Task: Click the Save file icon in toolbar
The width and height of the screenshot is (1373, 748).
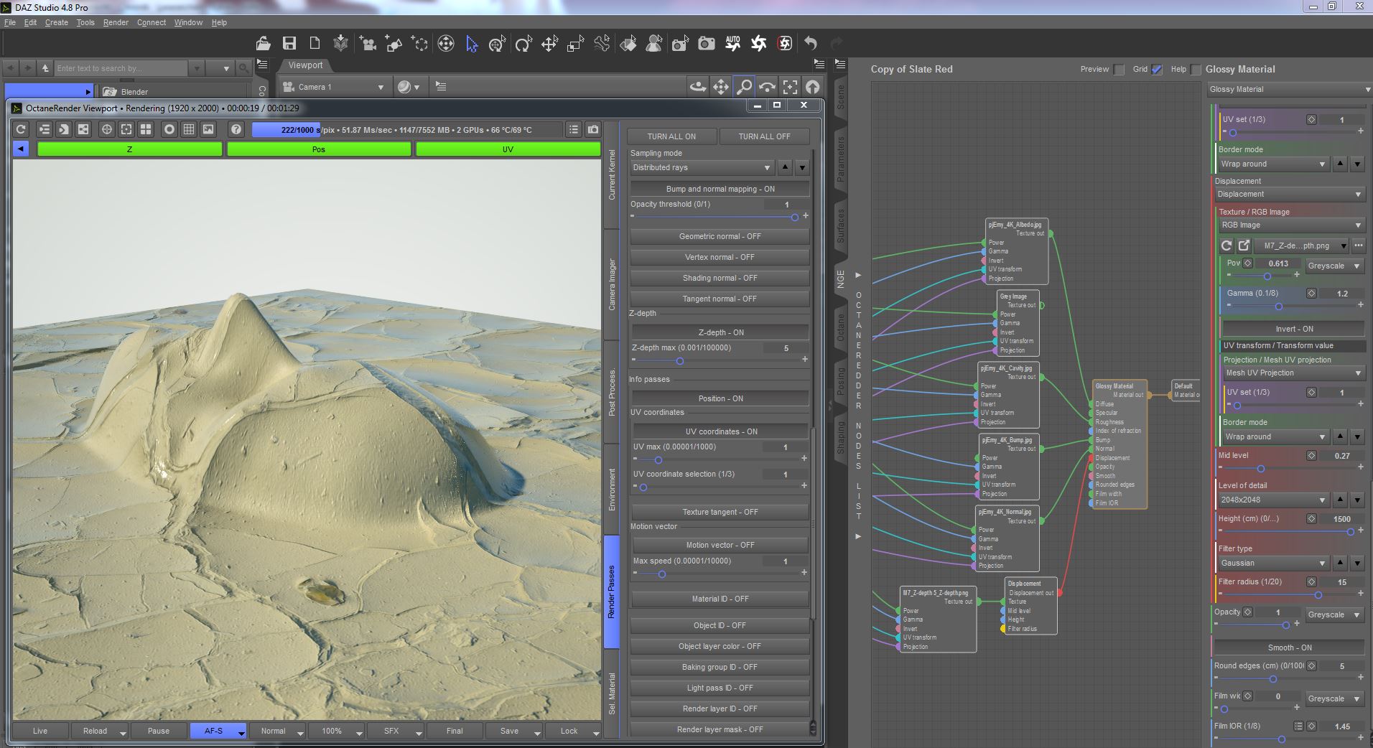Action: click(x=289, y=44)
